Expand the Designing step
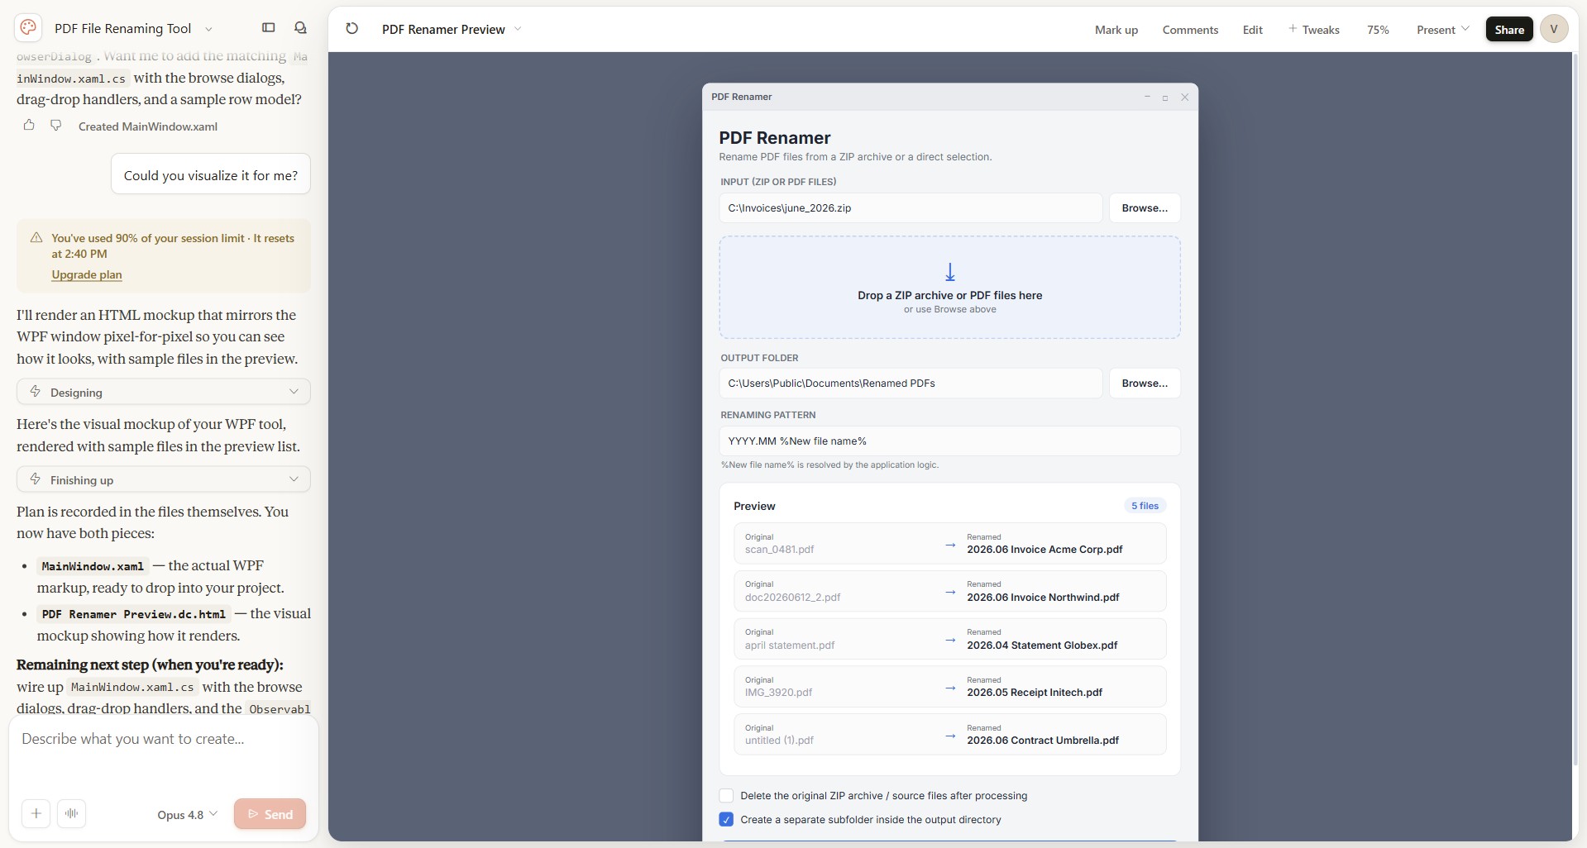 164,392
